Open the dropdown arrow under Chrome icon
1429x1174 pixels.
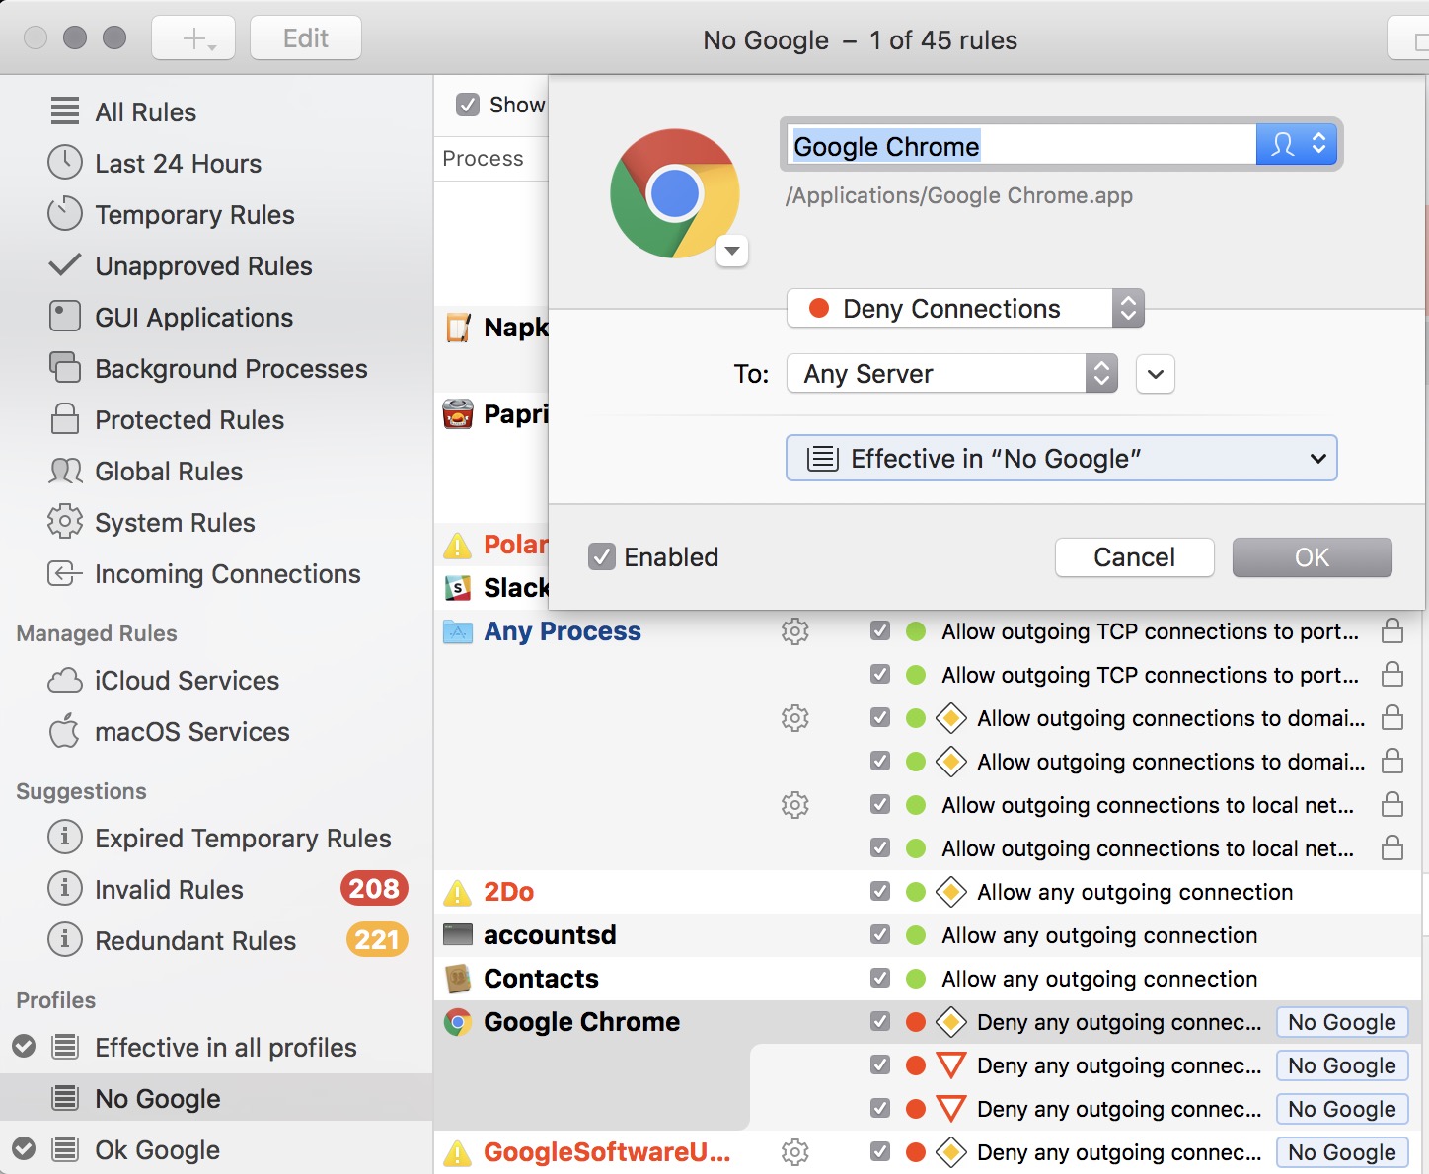point(731,251)
